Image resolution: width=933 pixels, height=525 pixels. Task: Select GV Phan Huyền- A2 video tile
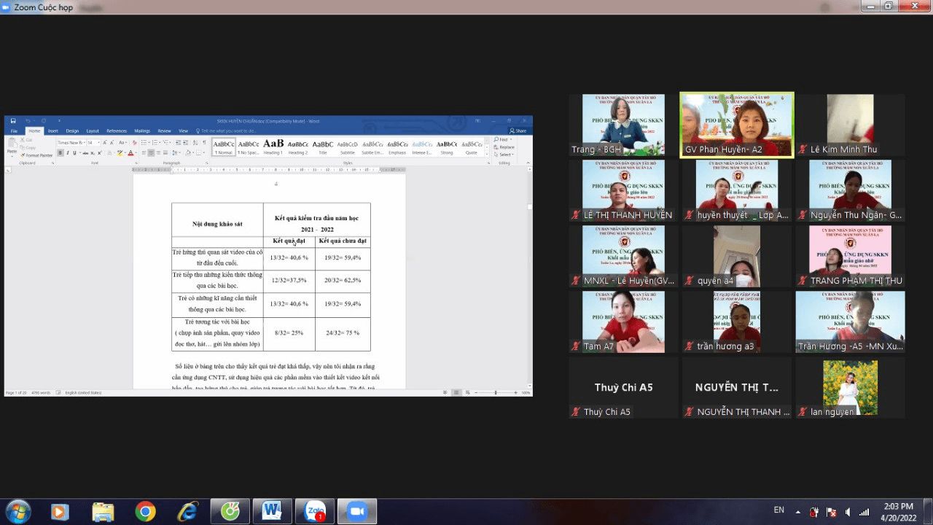point(736,125)
